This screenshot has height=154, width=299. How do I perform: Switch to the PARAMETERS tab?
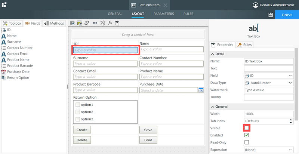(x=164, y=14)
